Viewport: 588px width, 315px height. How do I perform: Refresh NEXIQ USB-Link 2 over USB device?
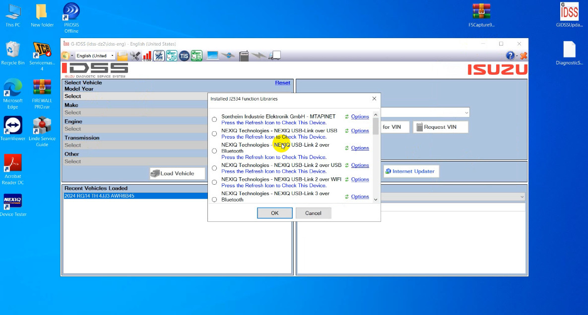(347, 165)
